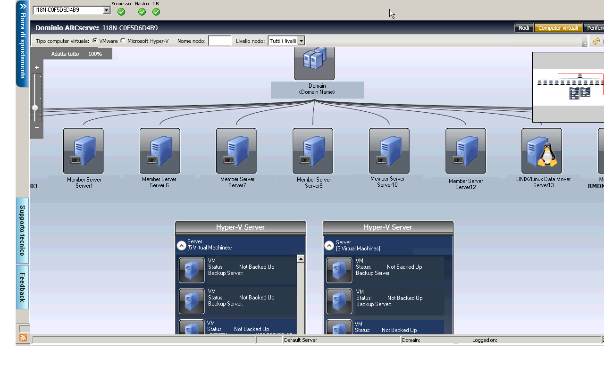This screenshot has height=365, width=604.
Task: Click the RSS feed icon
Action: [x=23, y=338]
